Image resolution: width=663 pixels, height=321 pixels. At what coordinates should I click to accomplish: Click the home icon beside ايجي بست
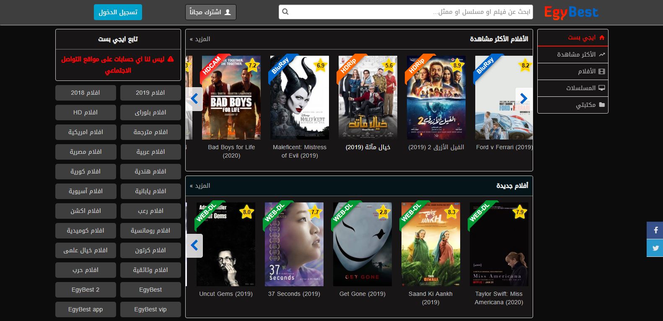click(x=602, y=37)
